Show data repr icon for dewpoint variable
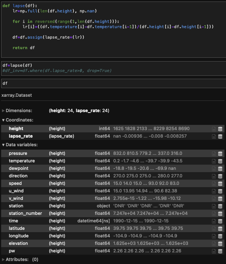This screenshot has width=226, height=264. pos(220,169)
